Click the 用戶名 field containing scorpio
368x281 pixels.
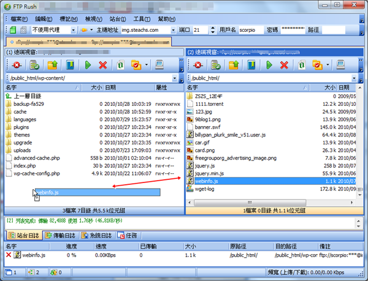coord(251,30)
